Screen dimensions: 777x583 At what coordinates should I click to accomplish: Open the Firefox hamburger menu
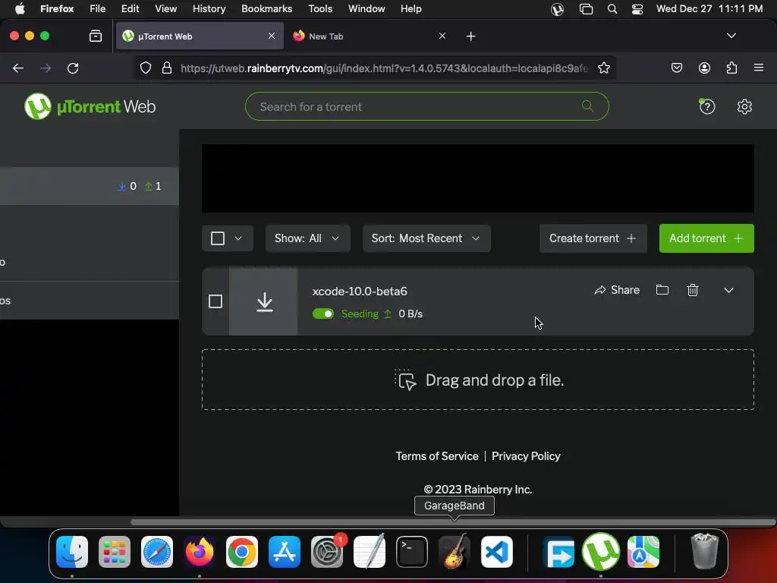[x=759, y=68]
